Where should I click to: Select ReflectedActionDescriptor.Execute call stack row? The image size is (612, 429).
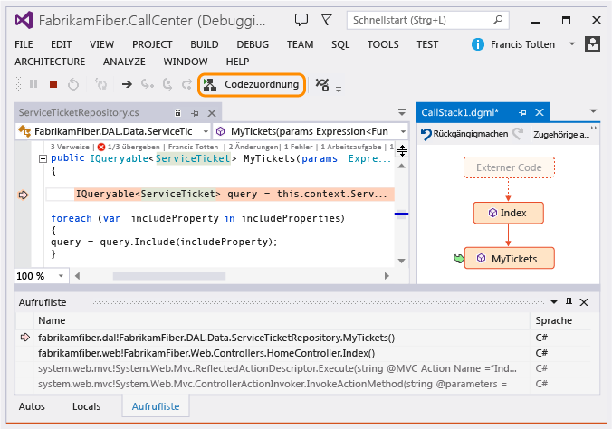(x=303, y=368)
